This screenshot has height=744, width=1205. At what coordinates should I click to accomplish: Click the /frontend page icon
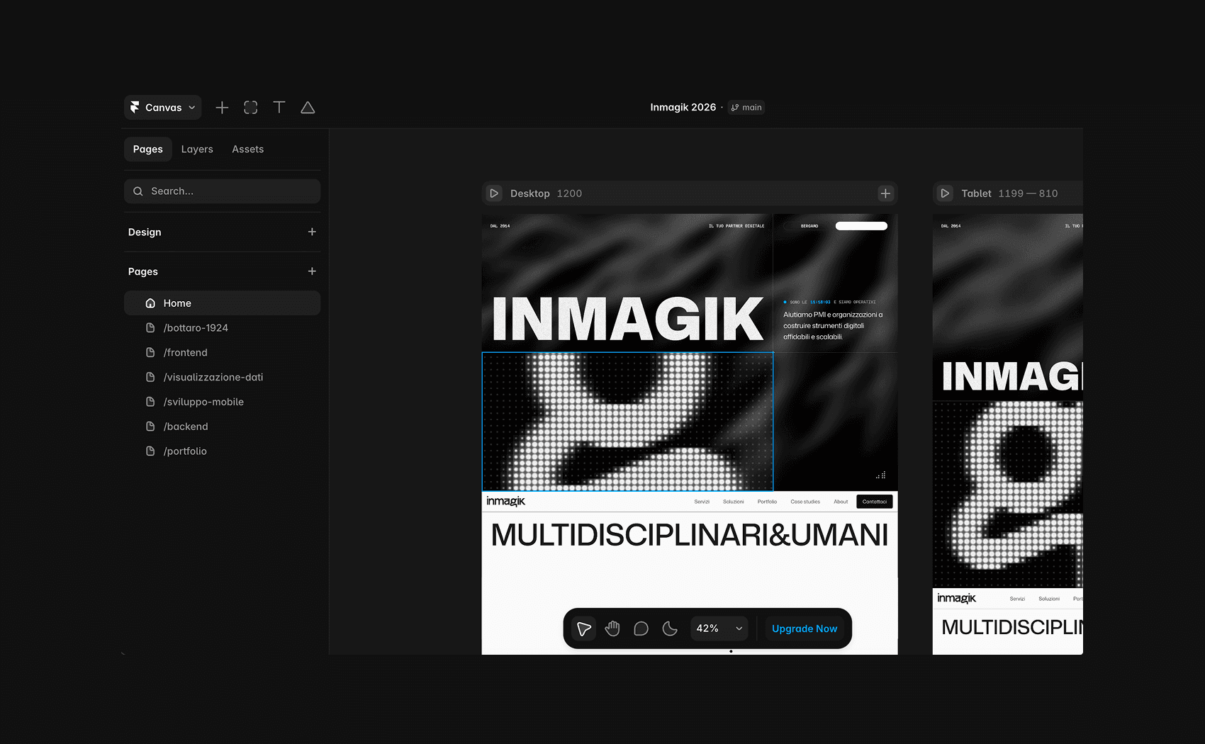(x=150, y=353)
